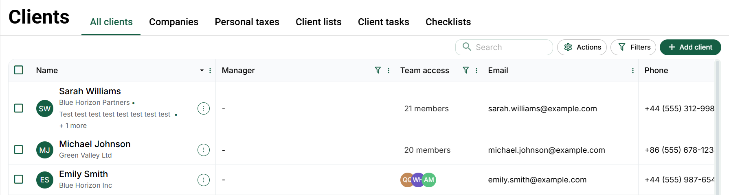This screenshot has height=195, width=729.
Task: Click the '21 members' team access cell
Action: click(x=426, y=108)
